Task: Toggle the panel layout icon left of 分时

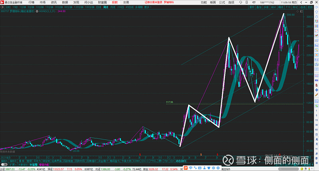Action: pyautogui.click(x=2, y=7)
